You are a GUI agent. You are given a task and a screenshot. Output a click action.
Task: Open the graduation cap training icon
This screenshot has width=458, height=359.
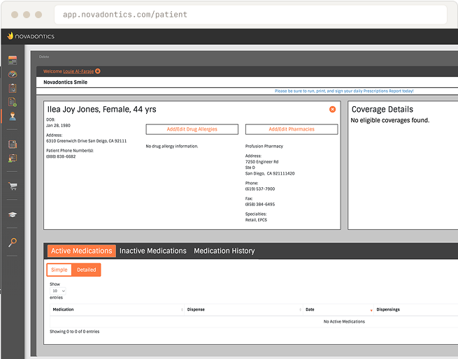[13, 214]
